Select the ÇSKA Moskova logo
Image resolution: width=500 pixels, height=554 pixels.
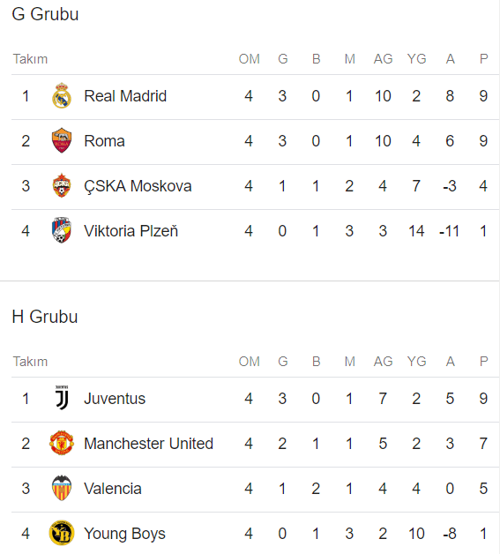62,185
